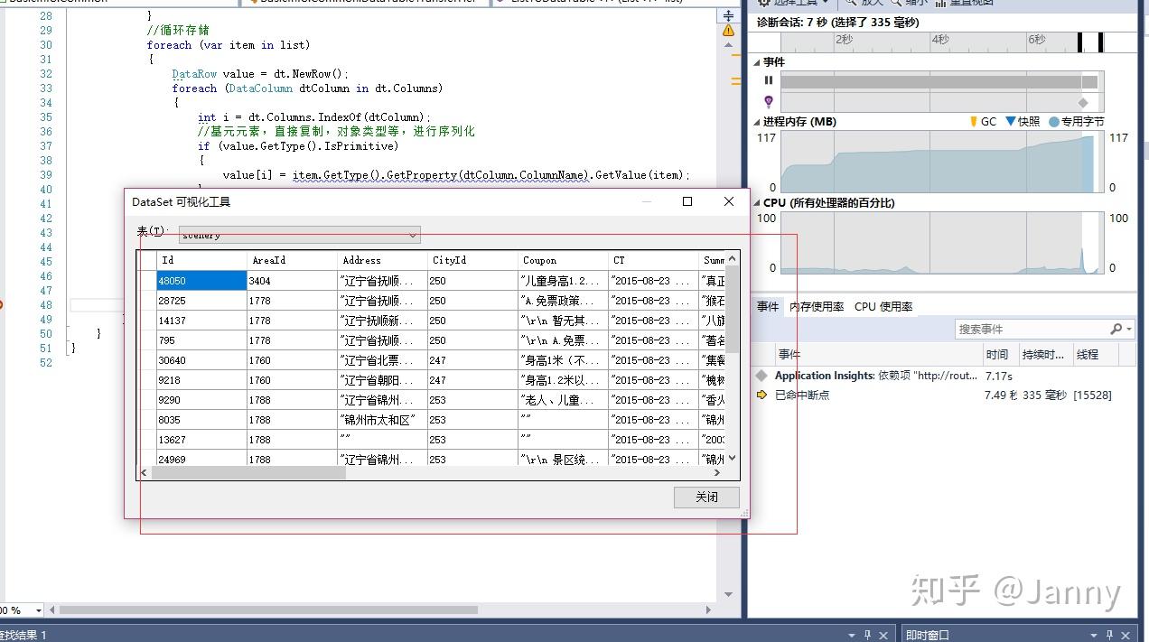Click the yellow arrow icon on 已命中断点 event

tap(761, 395)
